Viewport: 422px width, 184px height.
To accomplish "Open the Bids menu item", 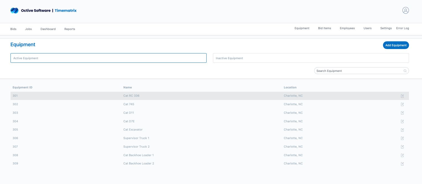I will coord(13,29).
